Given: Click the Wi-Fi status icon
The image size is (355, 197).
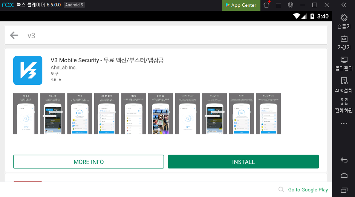Looking at the screenshot, I should [x=297, y=16].
